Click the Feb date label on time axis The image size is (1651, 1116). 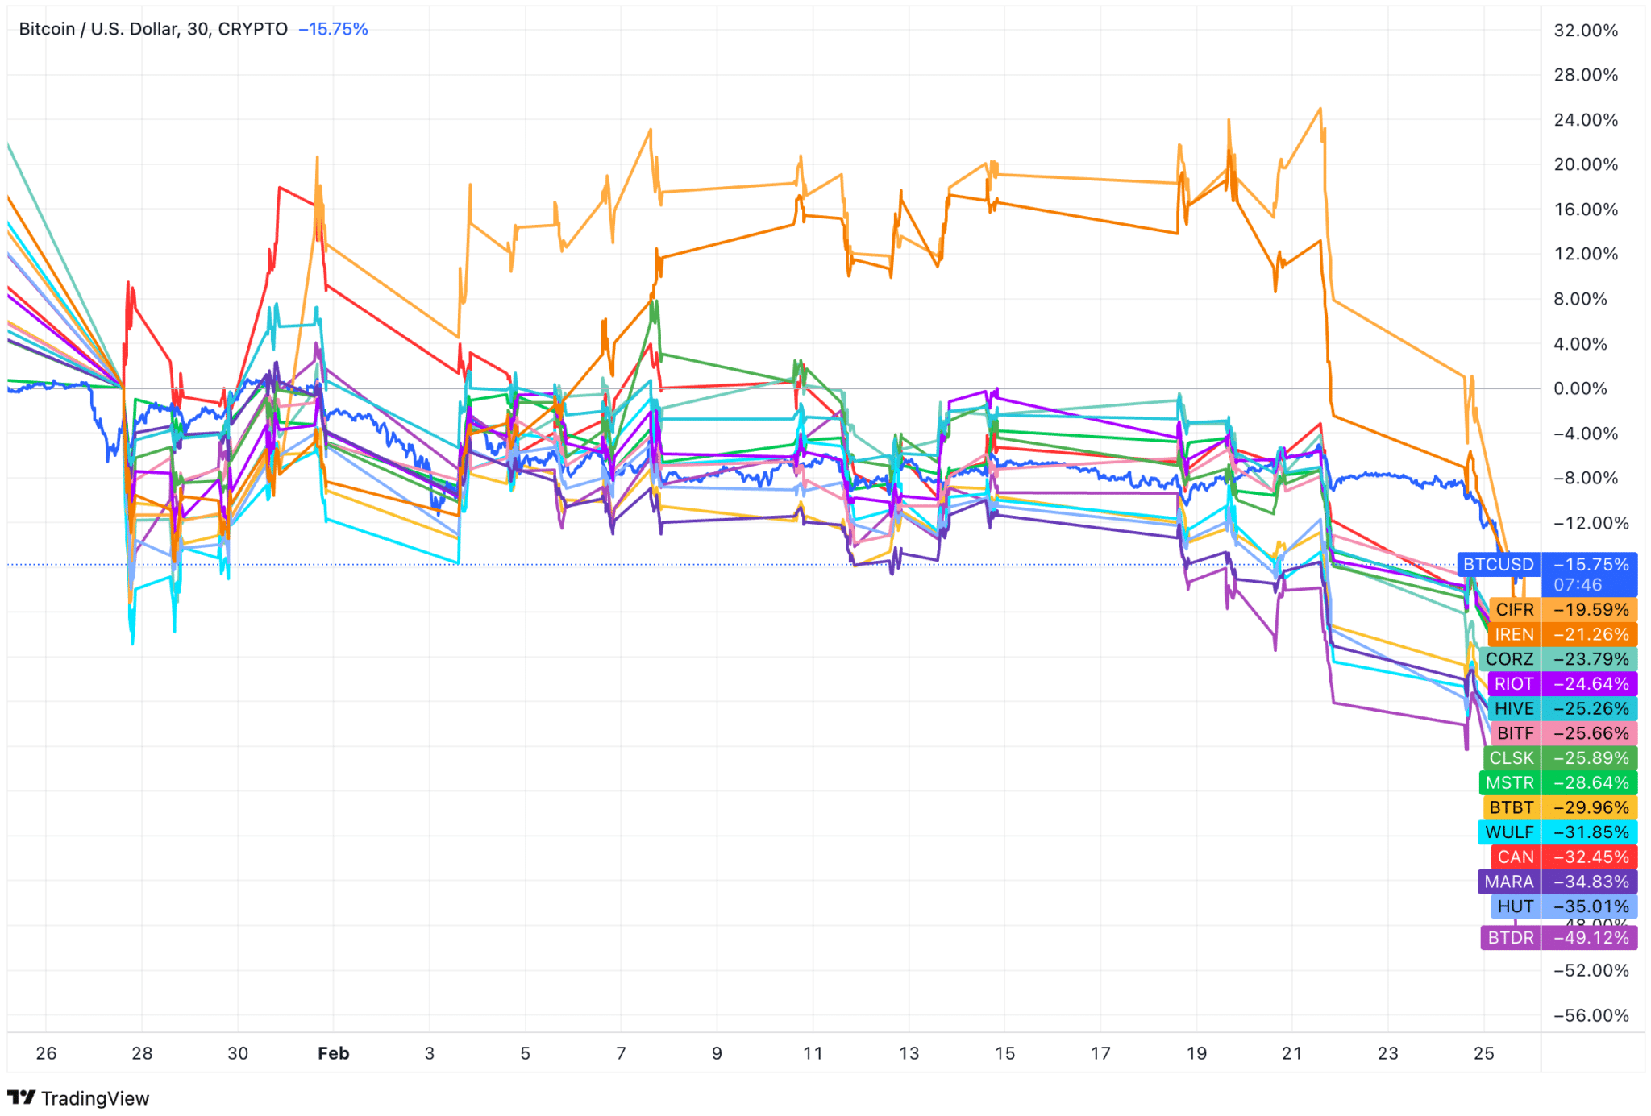(x=334, y=1053)
